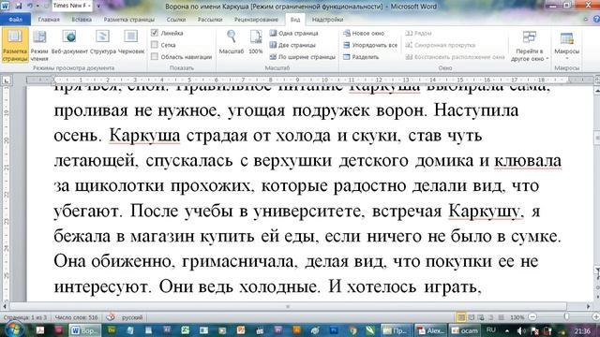Click the horizontal scrollbar track

(x=288, y=306)
